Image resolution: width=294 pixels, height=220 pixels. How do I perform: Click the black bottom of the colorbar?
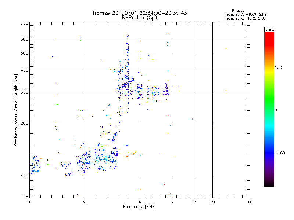tap(269, 184)
